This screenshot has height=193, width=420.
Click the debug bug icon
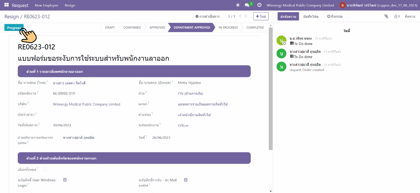pyautogui.click(x=238, y=5)
